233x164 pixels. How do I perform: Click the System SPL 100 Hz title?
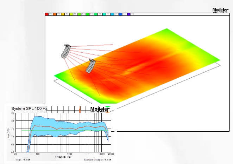pos(30,109)
